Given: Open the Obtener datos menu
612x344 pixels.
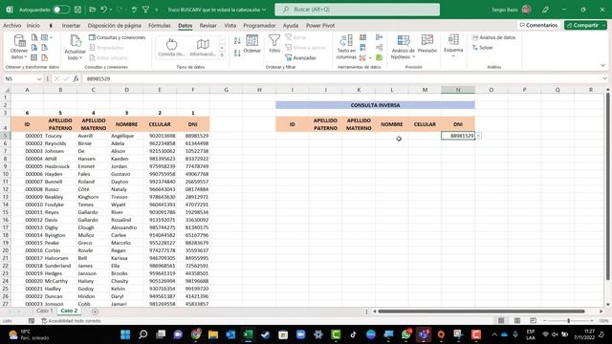Looking at the screenshot, I should (x=19, y=47).
